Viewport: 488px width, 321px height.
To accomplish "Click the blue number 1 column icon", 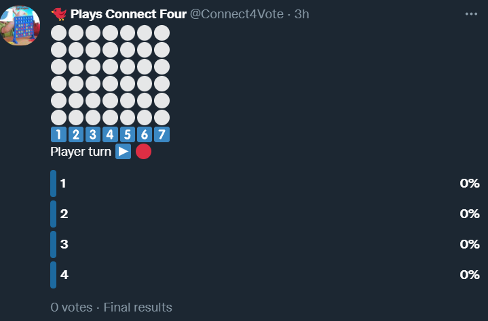I will (x=59, y=134).
